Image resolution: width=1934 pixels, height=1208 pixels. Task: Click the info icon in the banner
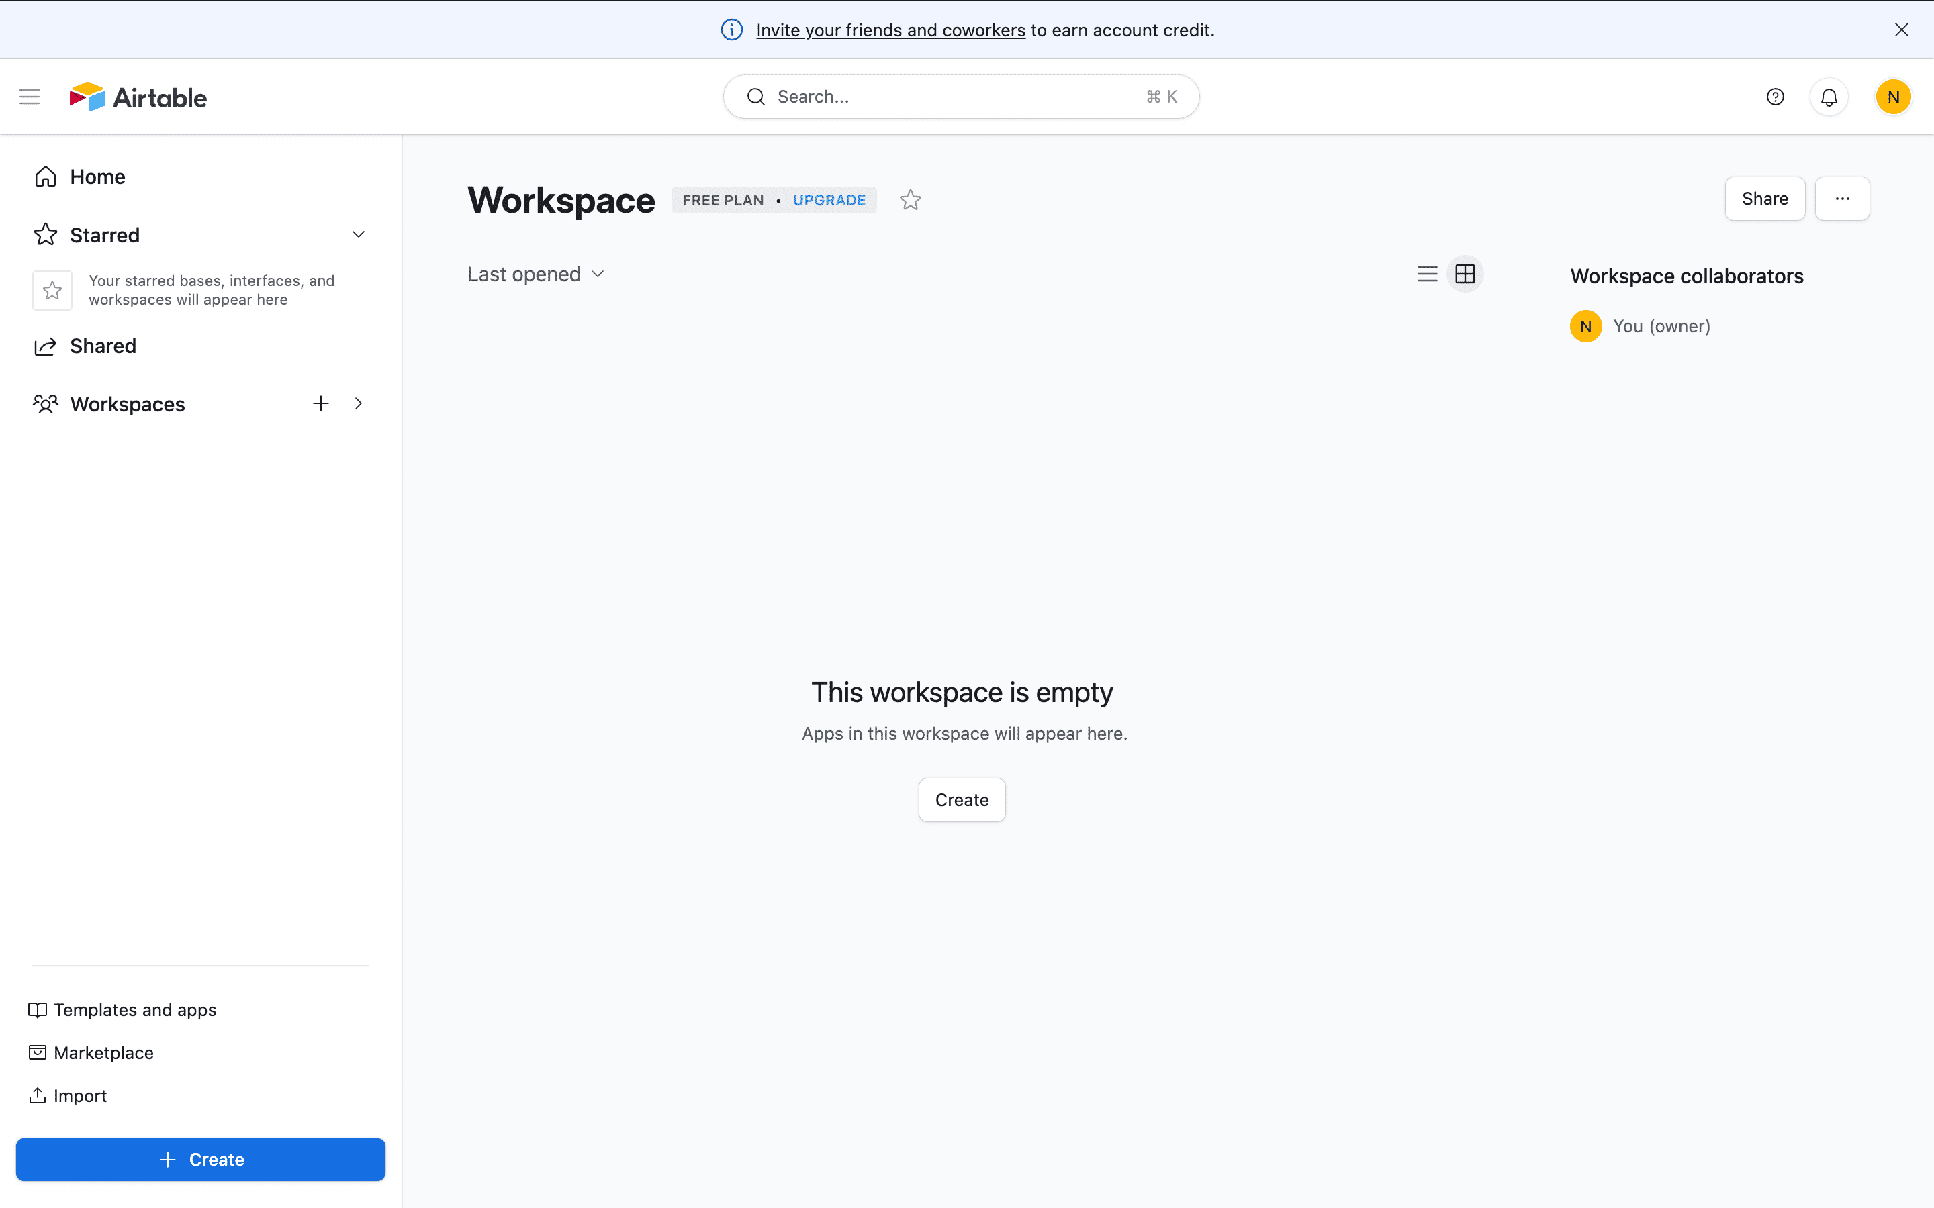tap(731, 30)
